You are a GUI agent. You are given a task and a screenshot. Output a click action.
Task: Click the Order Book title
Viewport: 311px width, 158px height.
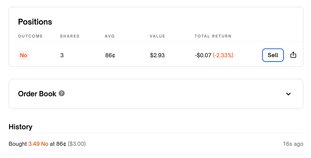click(37, 94)
